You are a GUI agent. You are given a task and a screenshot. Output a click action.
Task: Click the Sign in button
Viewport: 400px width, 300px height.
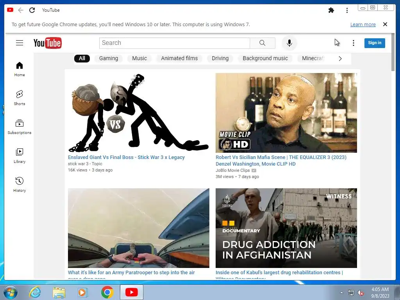375,43
